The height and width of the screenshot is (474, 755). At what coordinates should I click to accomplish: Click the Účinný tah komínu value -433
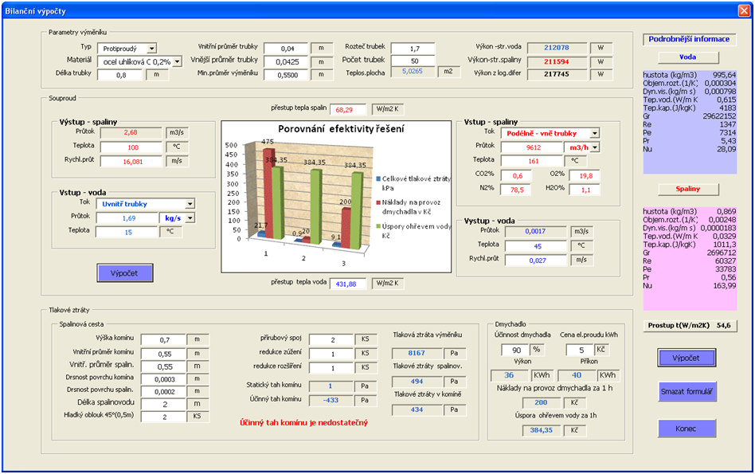331,400
